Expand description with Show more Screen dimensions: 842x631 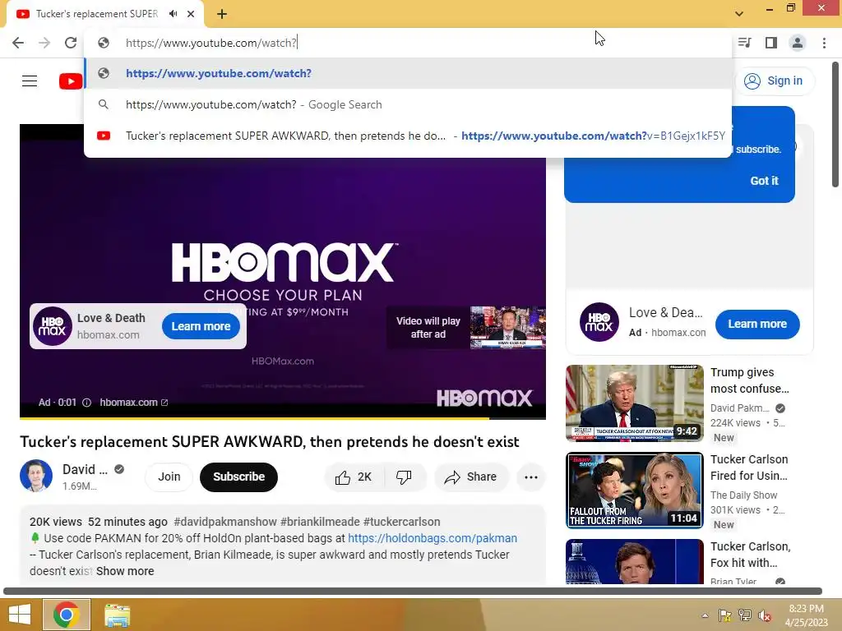(x=125, y=571)
